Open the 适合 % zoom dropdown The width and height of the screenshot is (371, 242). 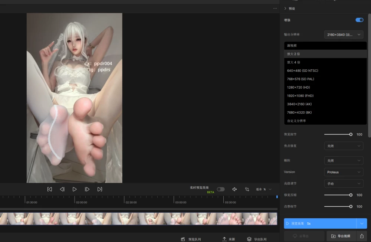point(263,189)
